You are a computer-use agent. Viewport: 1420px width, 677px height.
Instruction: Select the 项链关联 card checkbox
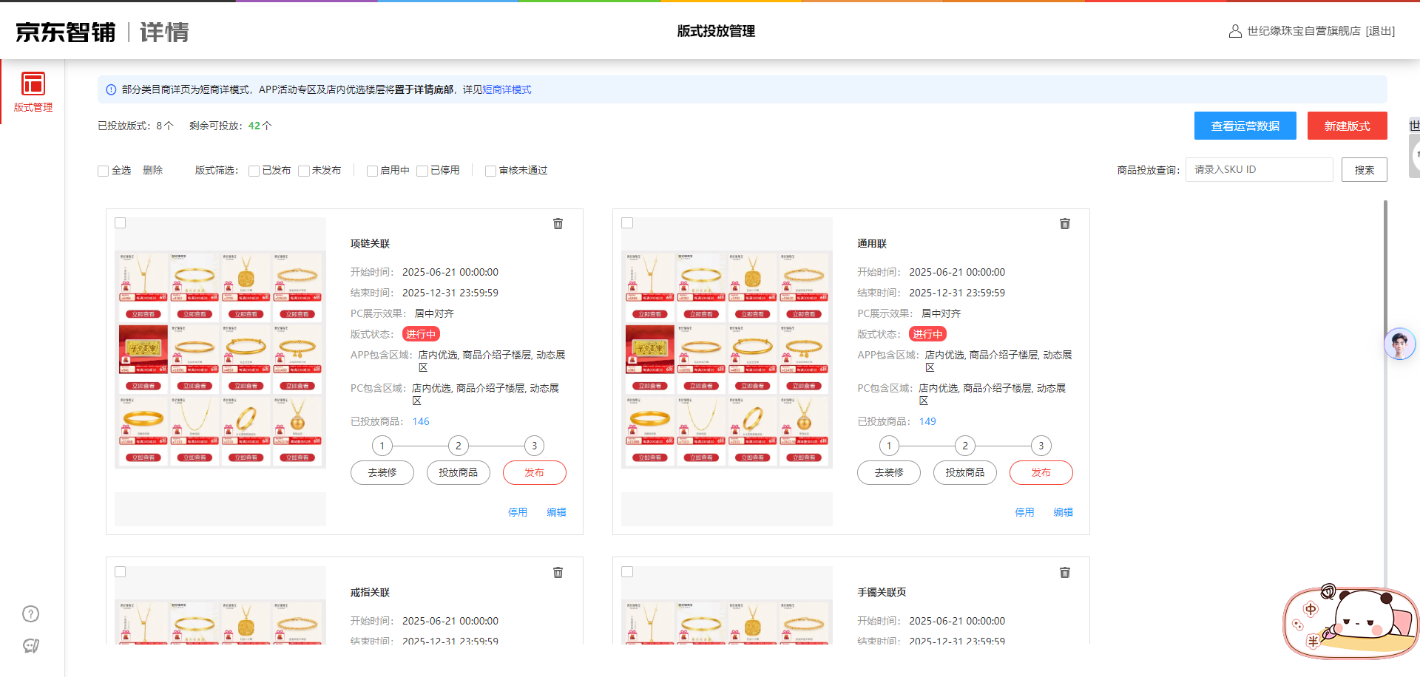(x=121, y=223)
